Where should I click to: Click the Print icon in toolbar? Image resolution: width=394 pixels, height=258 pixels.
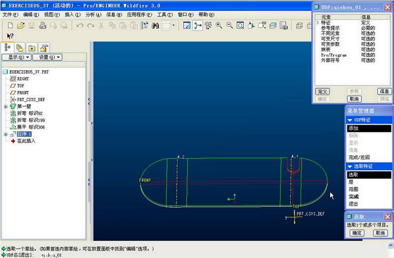(42, 25)
